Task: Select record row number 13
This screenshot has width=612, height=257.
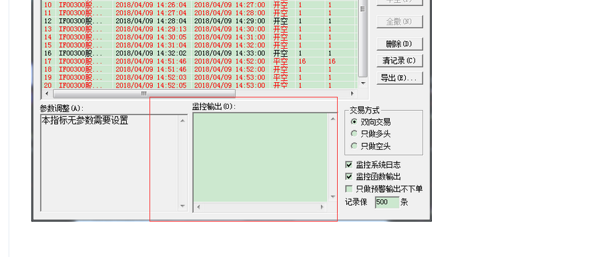Action: click(x=199, y=29)
